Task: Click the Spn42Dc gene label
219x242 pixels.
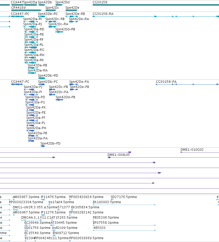Action: (x=52, y=7)
